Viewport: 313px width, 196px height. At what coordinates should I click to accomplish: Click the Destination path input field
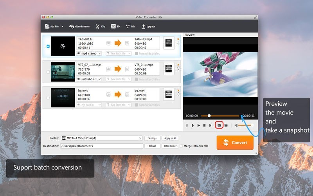point(101,146)
